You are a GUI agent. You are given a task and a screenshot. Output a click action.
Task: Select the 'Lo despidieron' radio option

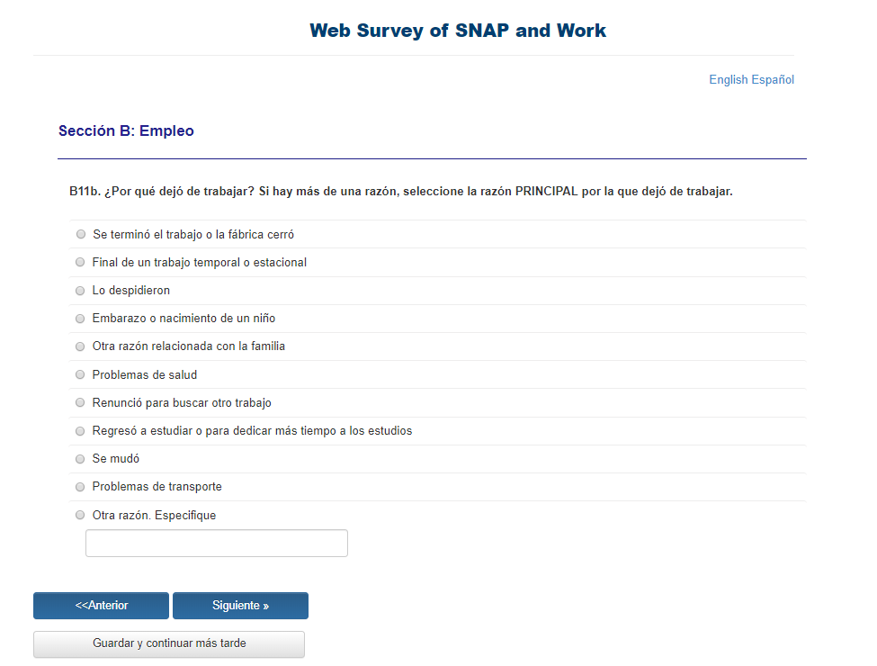80,291
